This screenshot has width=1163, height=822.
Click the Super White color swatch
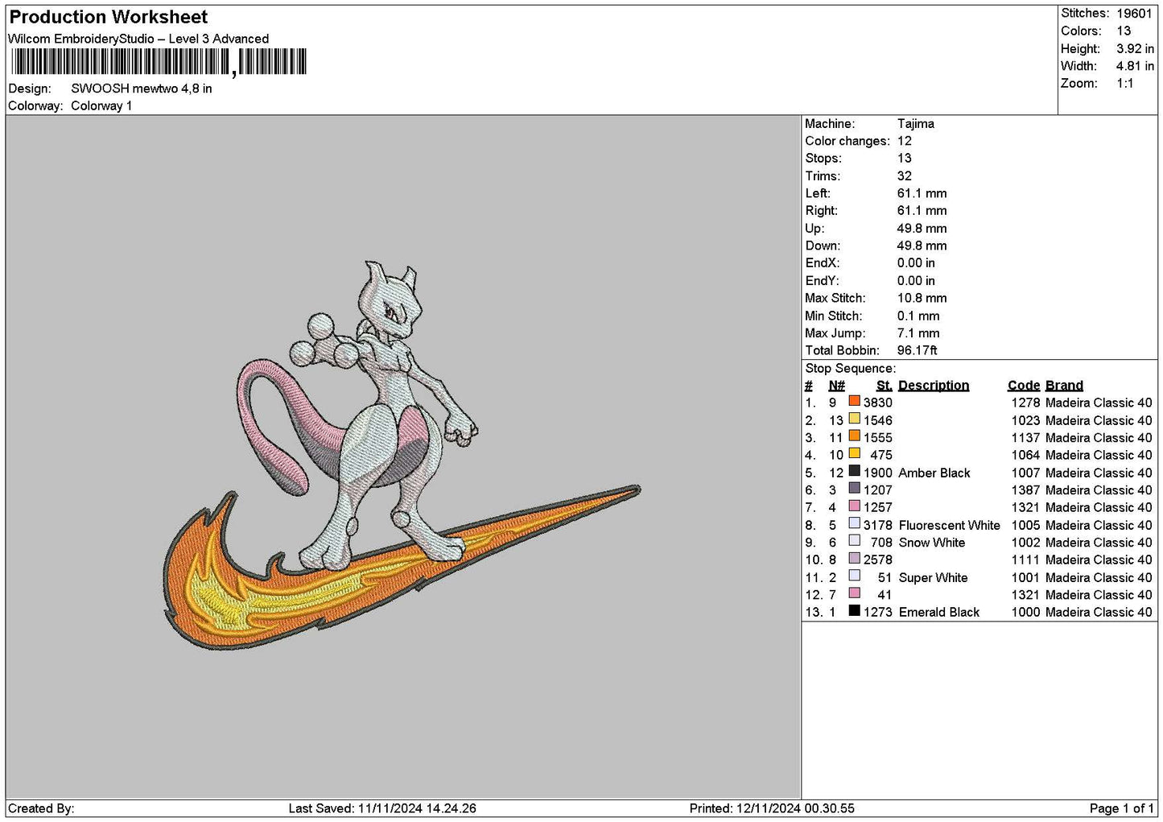tap(855, 576)
